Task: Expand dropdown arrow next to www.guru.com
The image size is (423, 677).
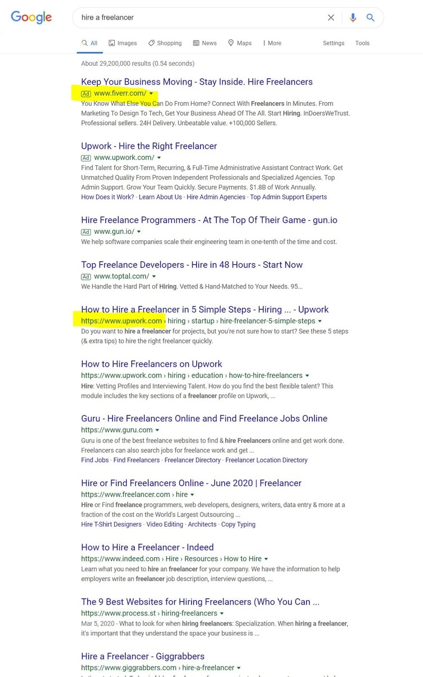Action: [x=158, y=430]
